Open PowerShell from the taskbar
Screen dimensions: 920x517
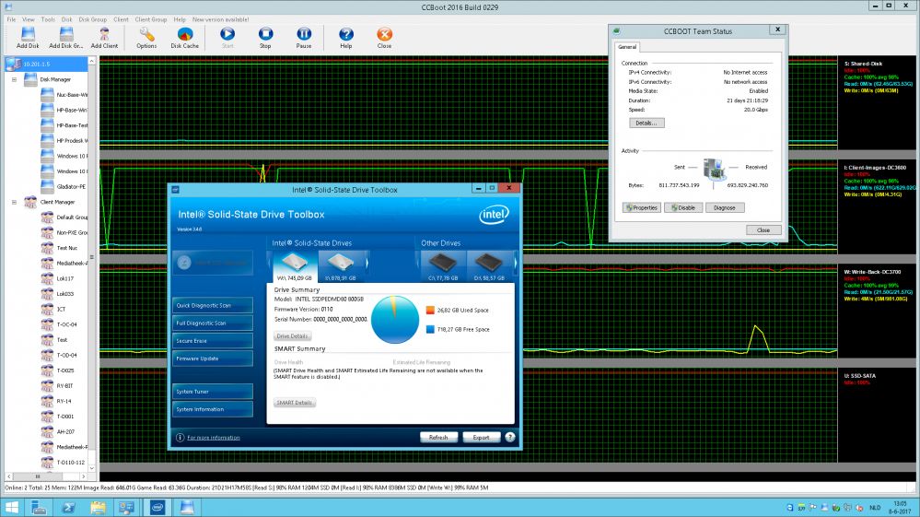(x=68, y=508)
